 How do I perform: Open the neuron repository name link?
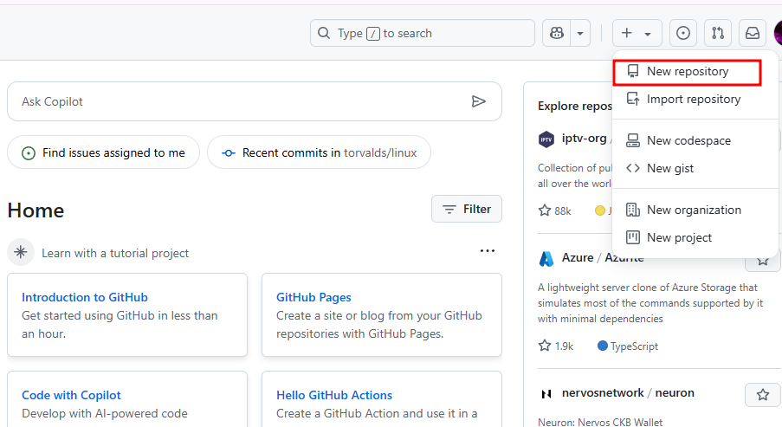(x=675, y=393)
